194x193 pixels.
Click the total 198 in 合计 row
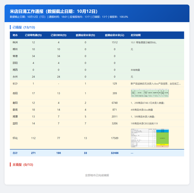coord(59,153)
